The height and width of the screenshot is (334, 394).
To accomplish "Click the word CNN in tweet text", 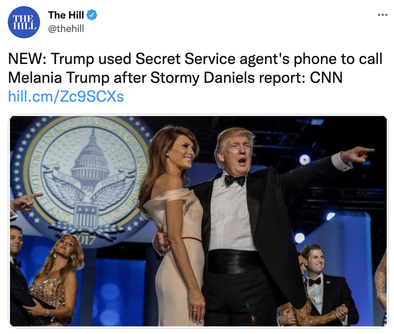I will (x=326, y=77).
